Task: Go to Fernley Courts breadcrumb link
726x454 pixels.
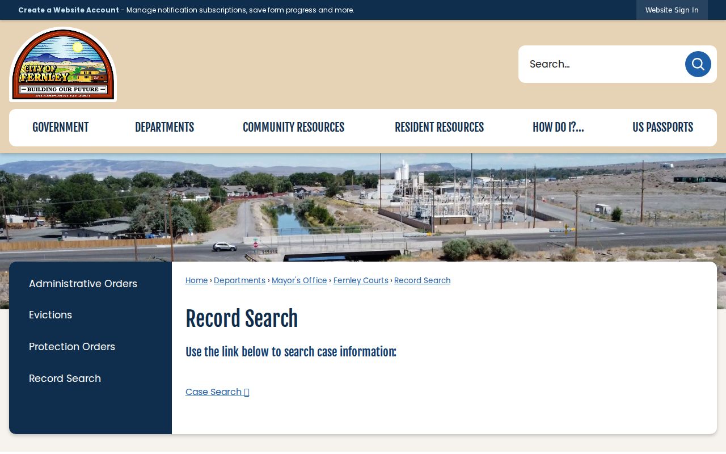Action: [361, 280]
